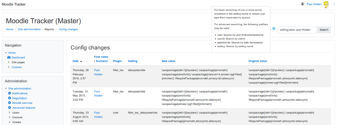Click the search help question-mark icon

[274, 28]
